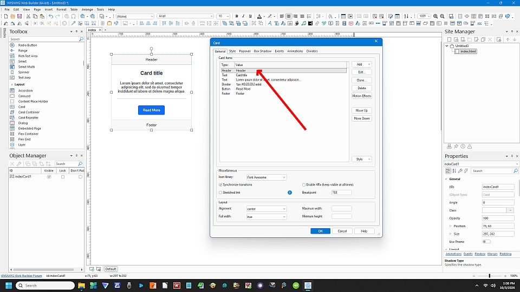Switch to the Style tab in the Card dialog

click(x=232, y=51)
